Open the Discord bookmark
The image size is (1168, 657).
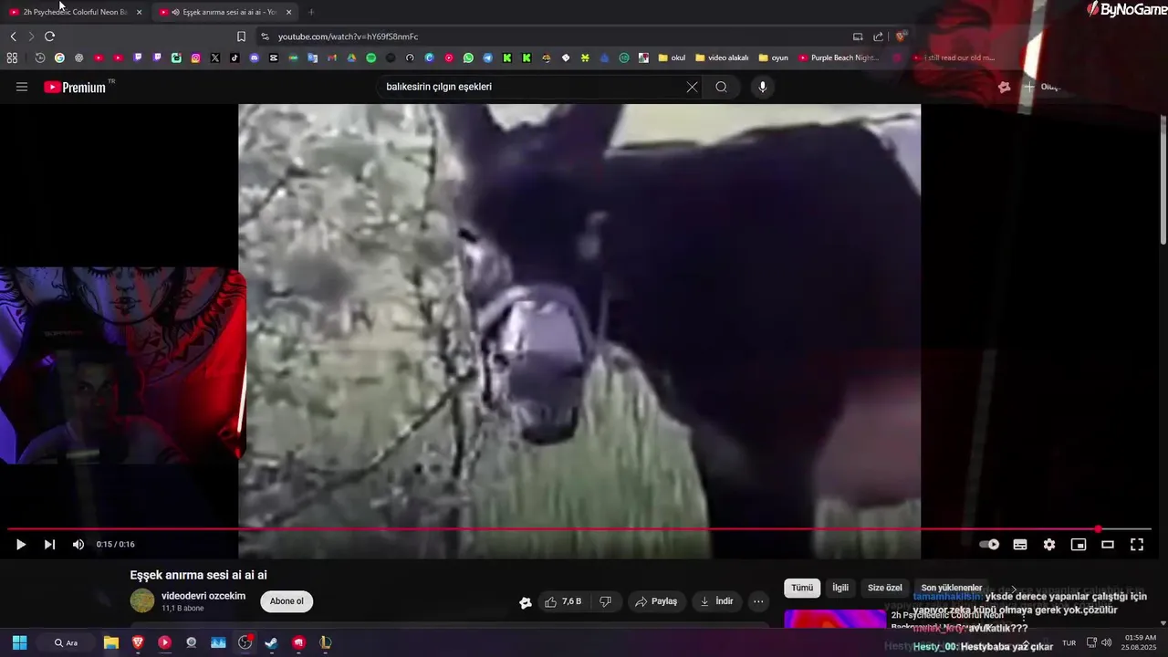(x=255, y=57)
